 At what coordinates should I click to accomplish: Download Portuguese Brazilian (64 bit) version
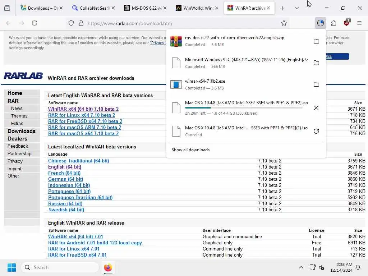point(80,197)
